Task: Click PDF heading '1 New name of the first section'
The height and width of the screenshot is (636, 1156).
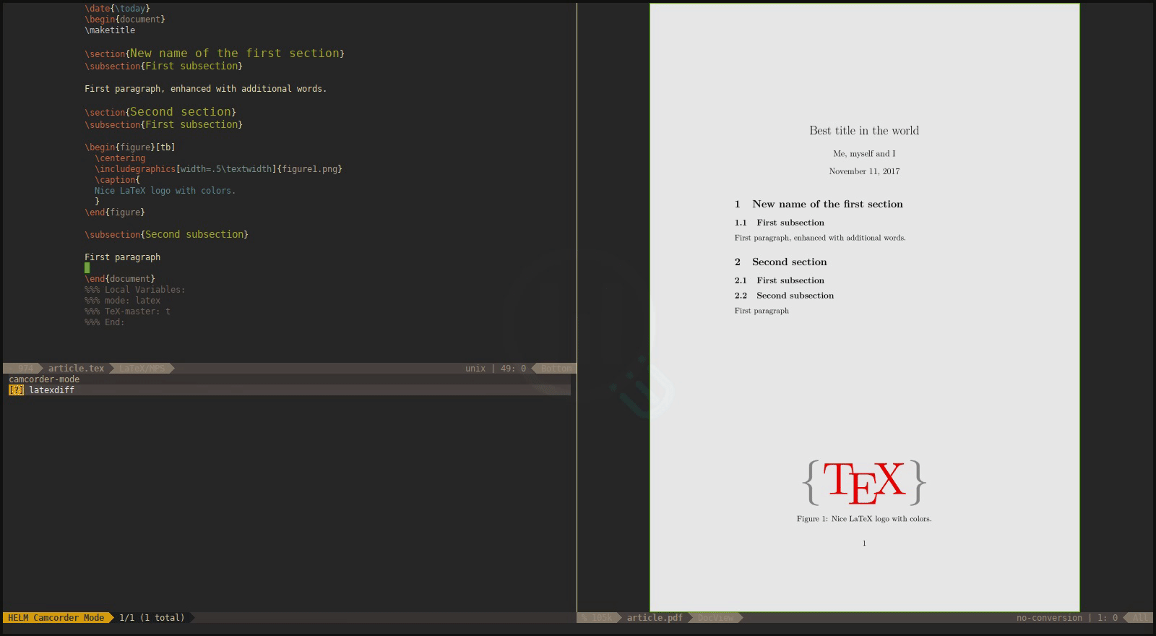Action: pyautogui.click(x=819, y=205)
